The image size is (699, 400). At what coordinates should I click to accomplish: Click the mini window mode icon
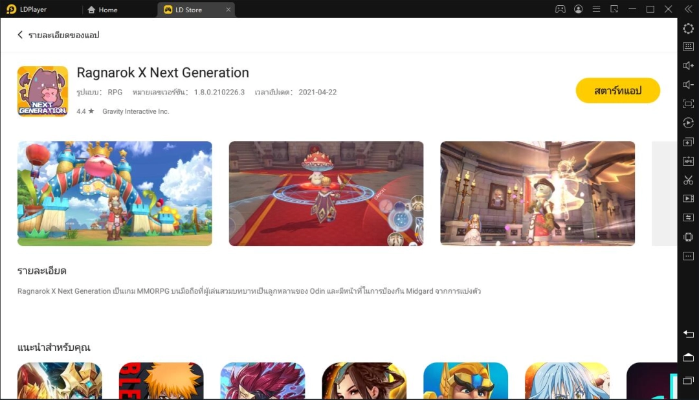pos(614,9)
